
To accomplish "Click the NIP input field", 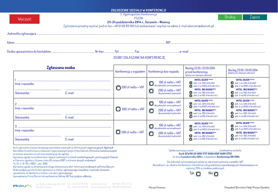I will [x=217, y=43].
